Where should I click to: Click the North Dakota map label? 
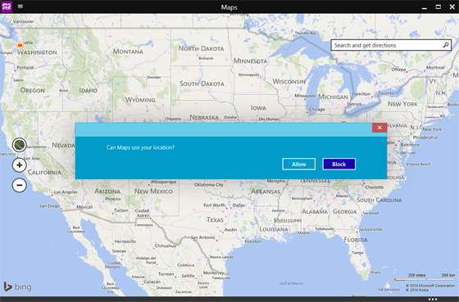[201, 48]
